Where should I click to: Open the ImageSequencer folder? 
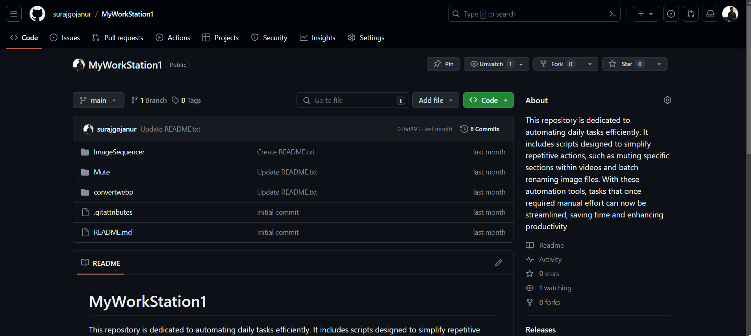119,152
